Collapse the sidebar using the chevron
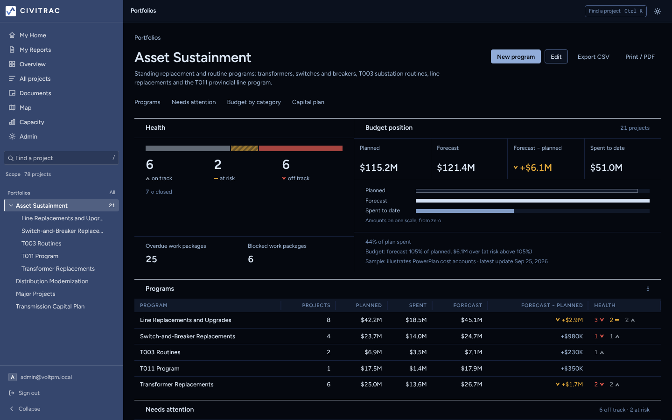 (x=12, y=409)
